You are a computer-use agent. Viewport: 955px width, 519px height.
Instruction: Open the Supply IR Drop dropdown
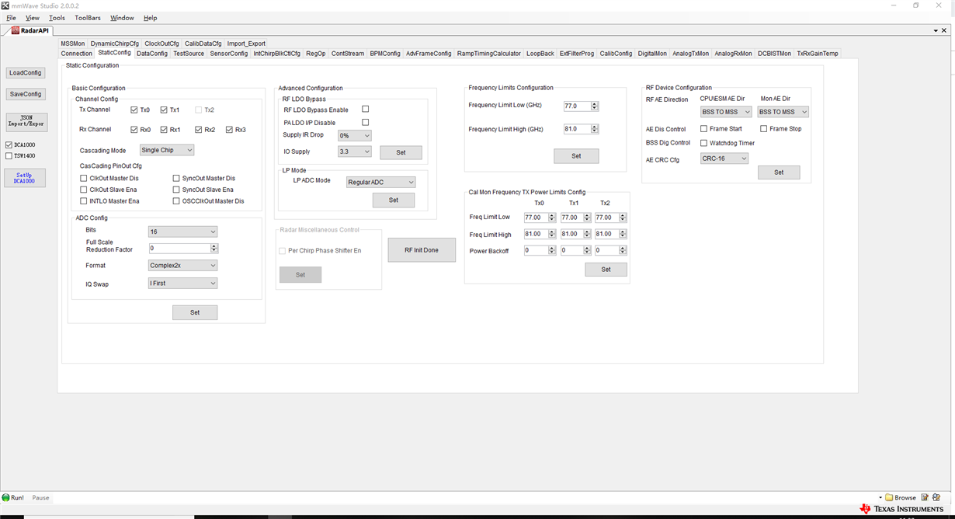(354, 136)
